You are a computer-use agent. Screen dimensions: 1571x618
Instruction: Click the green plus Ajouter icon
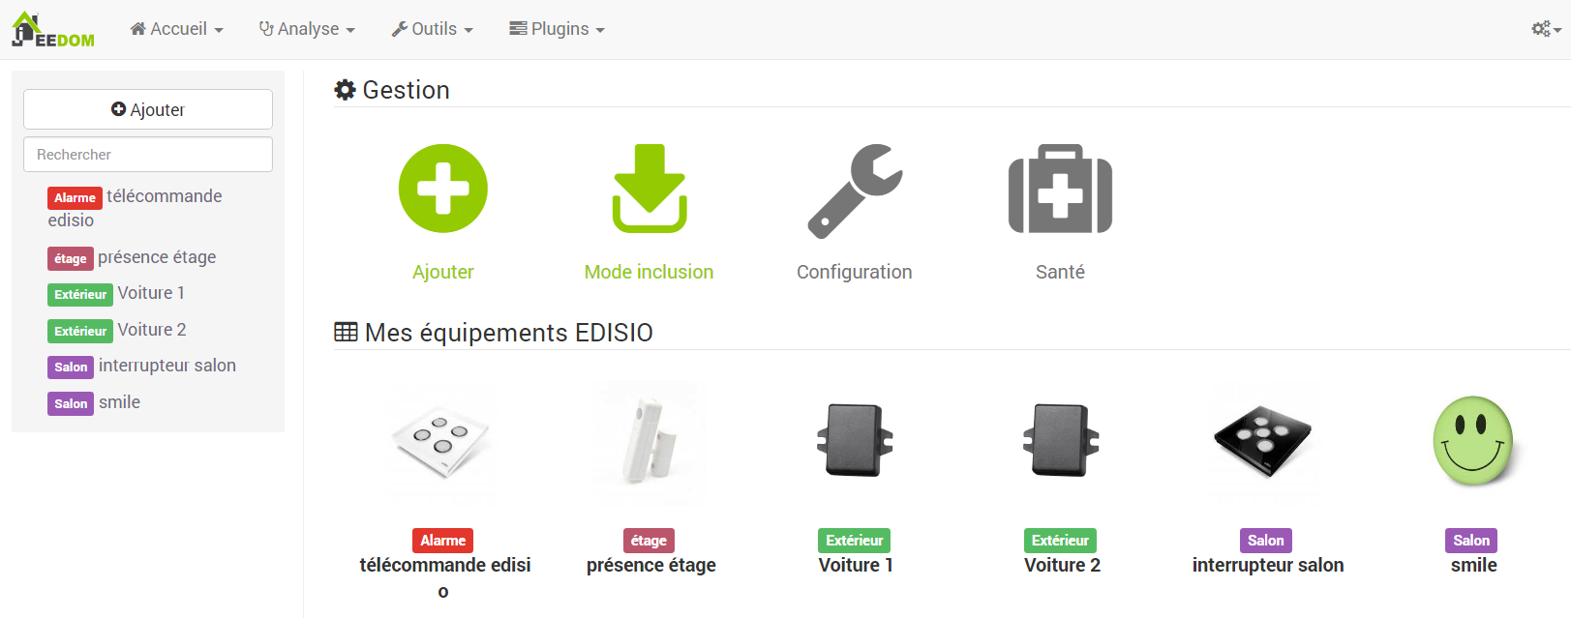coord(443,189)
